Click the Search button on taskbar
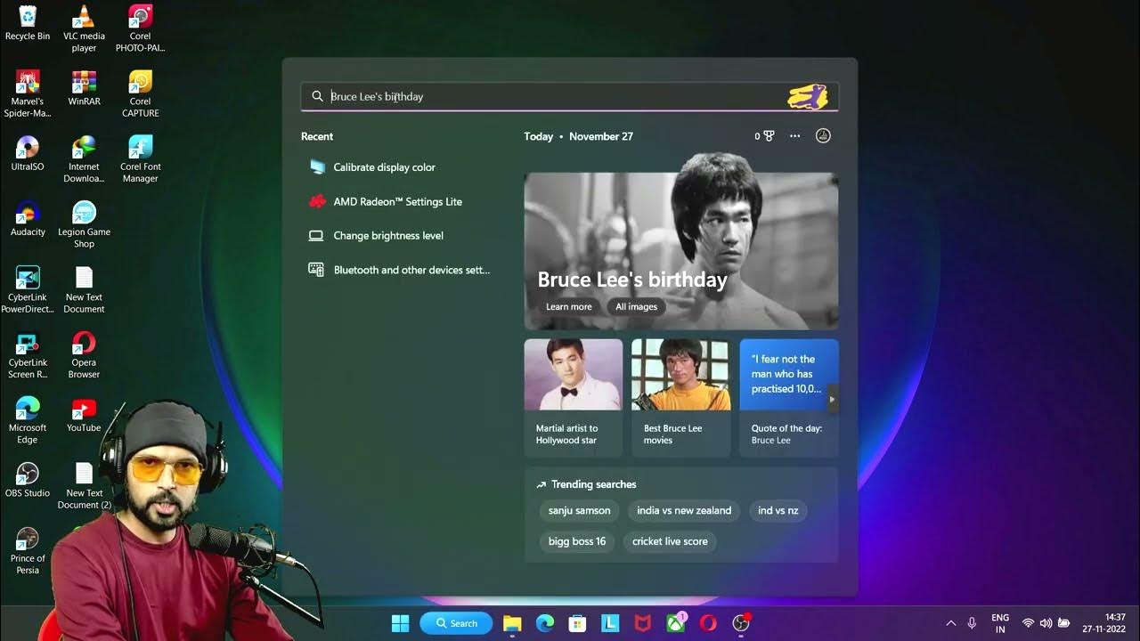The height and width of the screenshot is (641, 1140). coord(456,623)
